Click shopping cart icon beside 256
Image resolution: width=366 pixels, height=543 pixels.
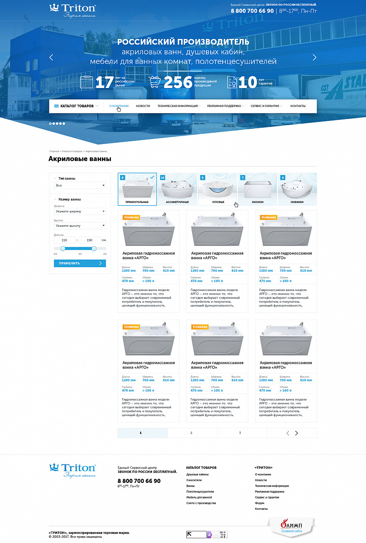155,82
